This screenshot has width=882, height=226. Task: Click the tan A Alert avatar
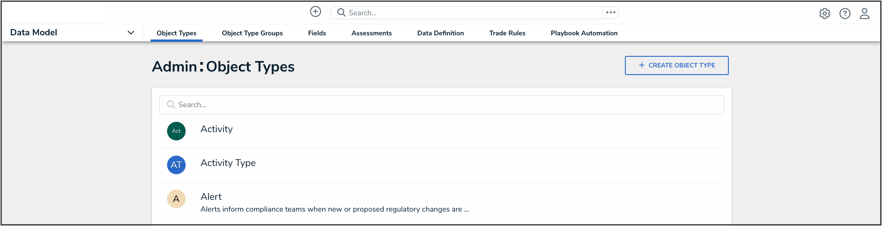pos(176,199)
